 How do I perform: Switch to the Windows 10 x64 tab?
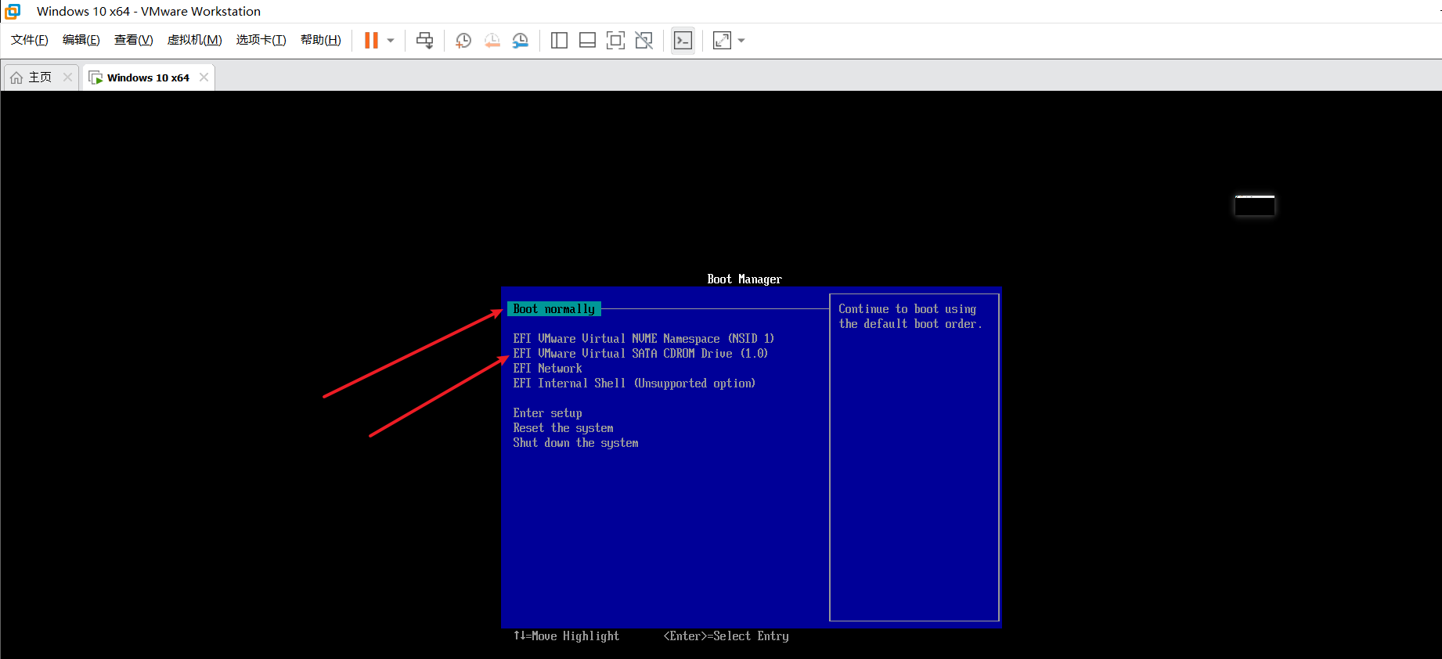[148, 77]
